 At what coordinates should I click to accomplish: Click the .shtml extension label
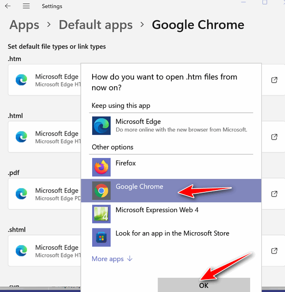click(x=17, y=229)
